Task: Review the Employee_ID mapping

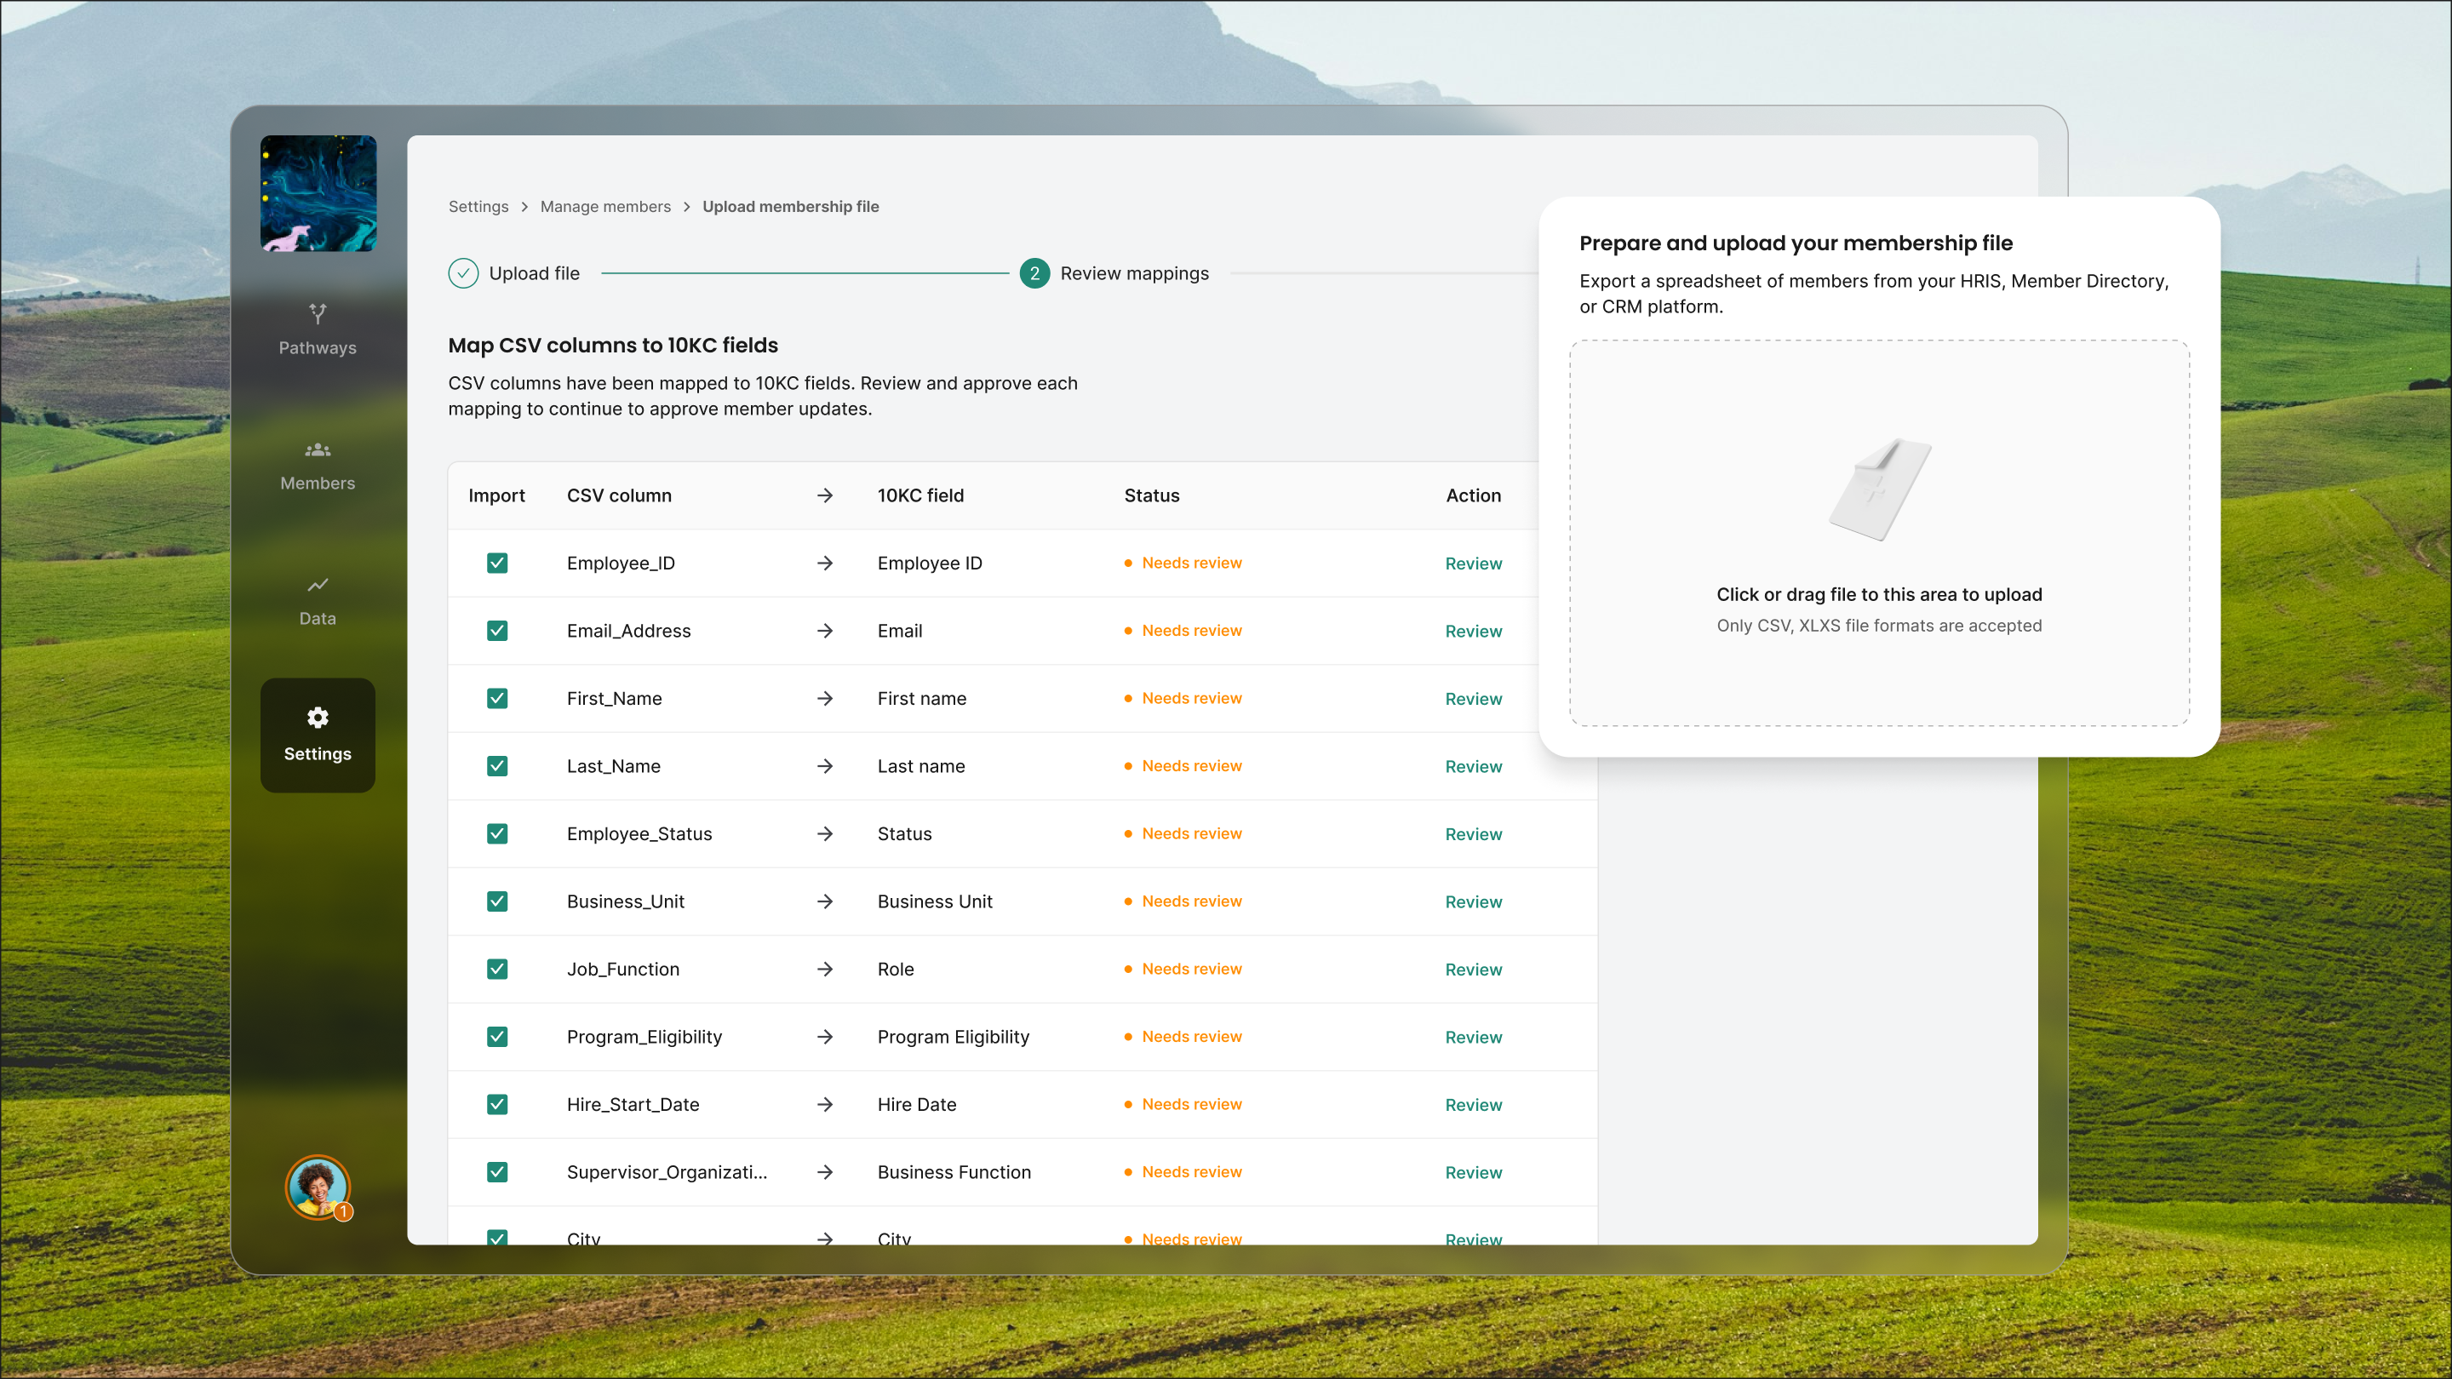Action: coord(1473,564)
